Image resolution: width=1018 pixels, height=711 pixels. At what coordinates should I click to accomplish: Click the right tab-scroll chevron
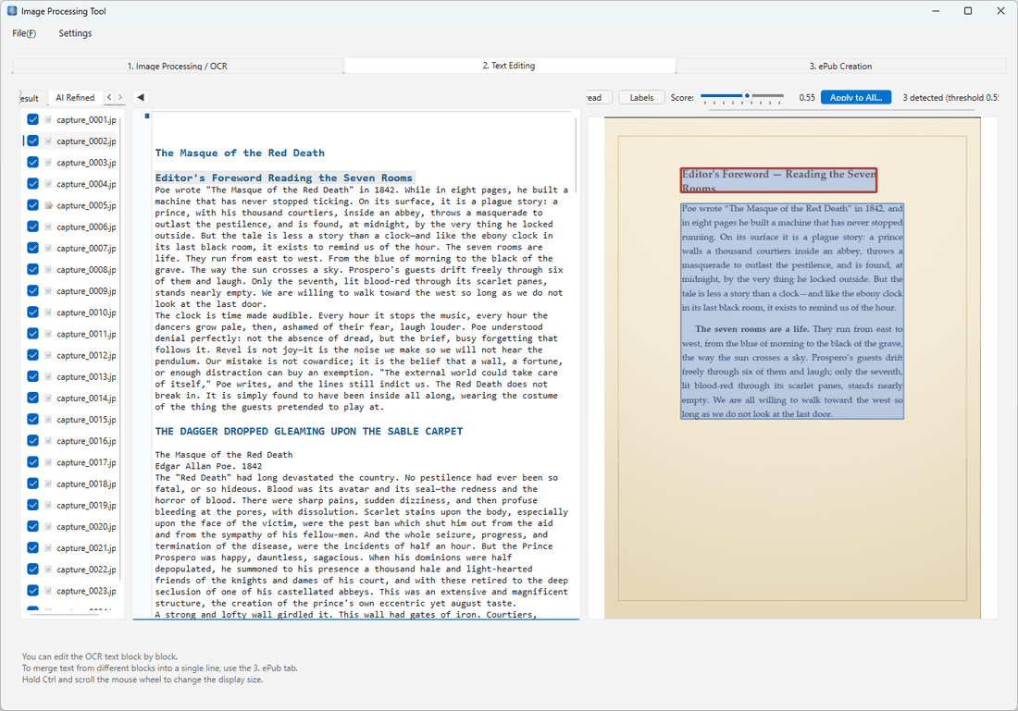(120, 97)
